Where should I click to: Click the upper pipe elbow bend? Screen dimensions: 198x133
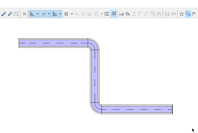(x=95, y=43)
